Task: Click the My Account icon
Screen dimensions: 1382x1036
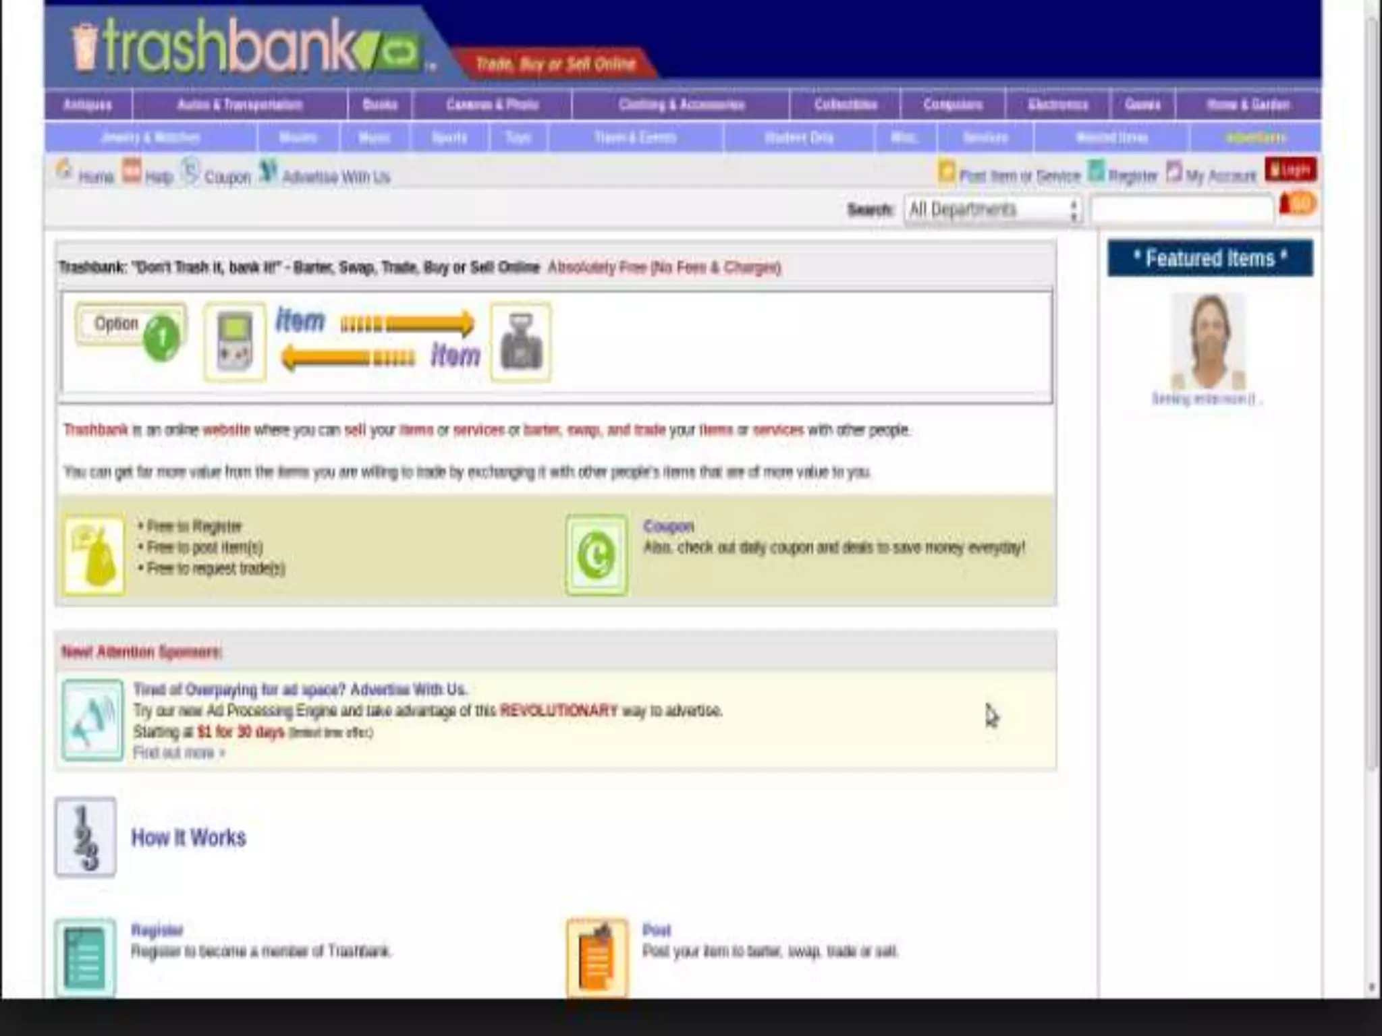Action: pyautogui.click(x=1174, y=171)
